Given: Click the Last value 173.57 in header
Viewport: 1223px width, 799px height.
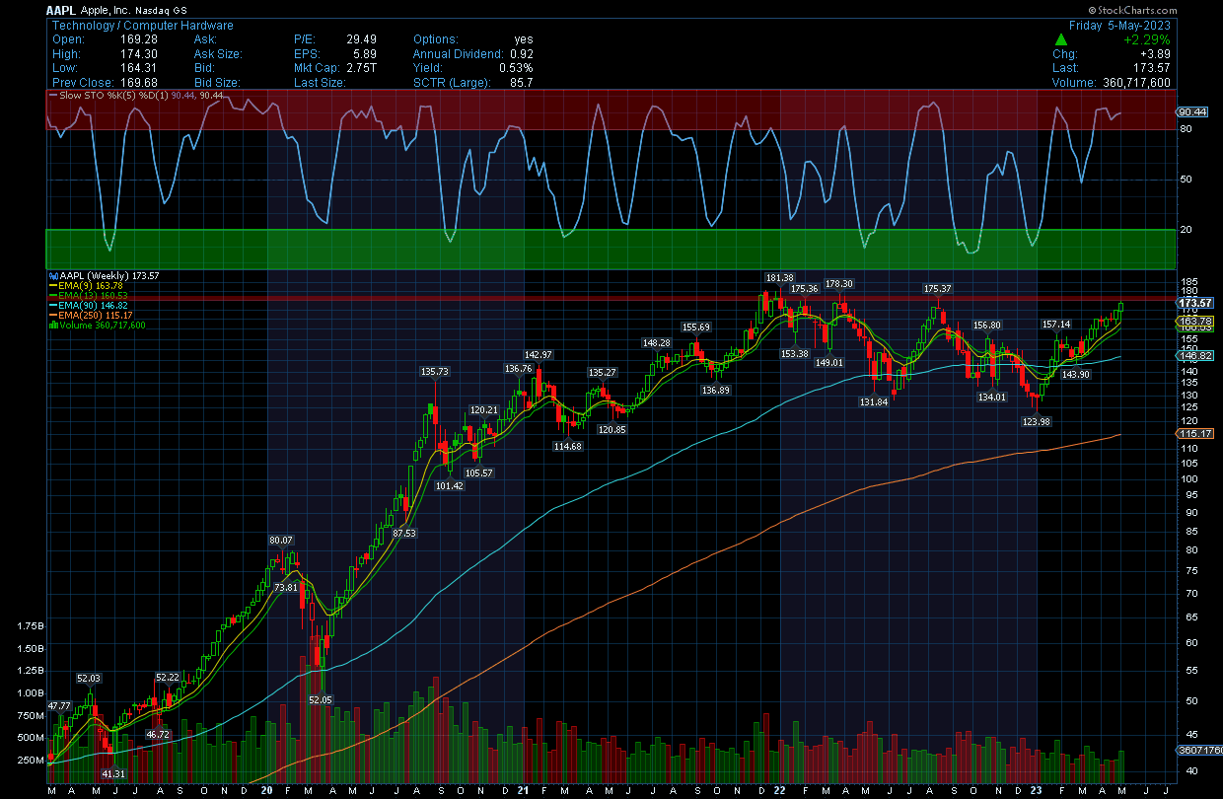Looking at the screenshot, I should [x=1151, y=68].
